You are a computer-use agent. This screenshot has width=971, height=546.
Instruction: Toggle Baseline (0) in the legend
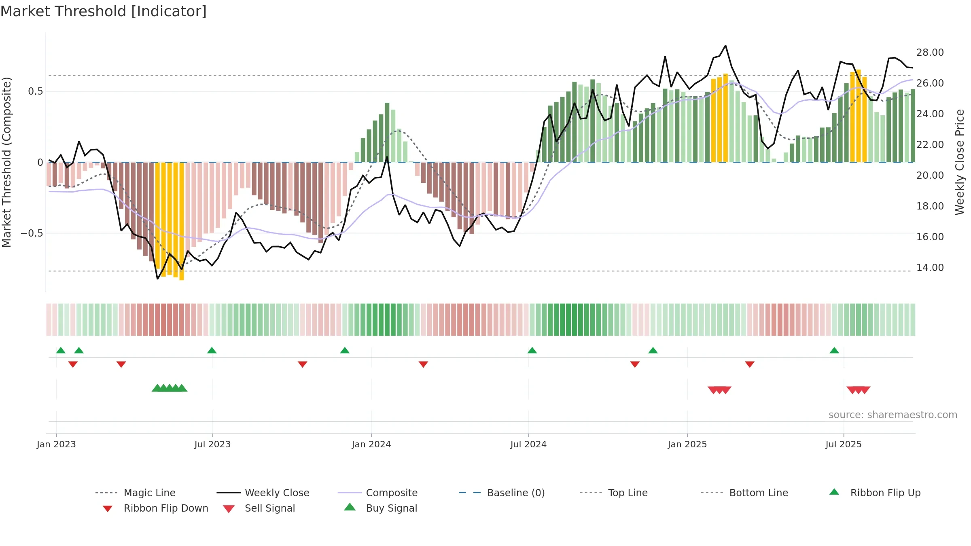tap(502, 493)
